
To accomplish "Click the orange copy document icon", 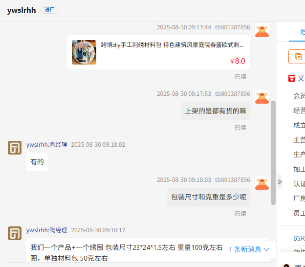I will [x=298, y=57].
